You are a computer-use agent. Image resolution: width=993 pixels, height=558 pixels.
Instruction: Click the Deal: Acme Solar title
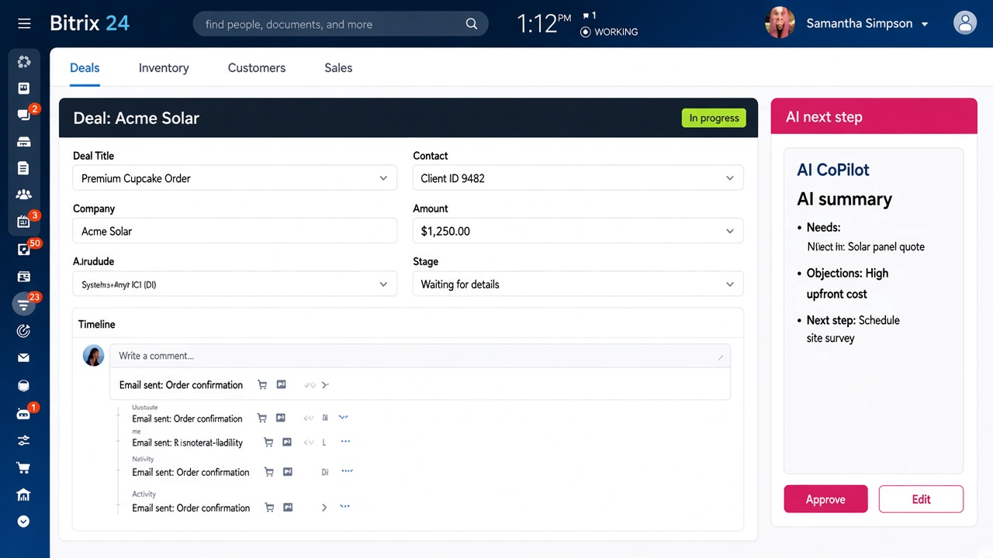tap(136, 118)
